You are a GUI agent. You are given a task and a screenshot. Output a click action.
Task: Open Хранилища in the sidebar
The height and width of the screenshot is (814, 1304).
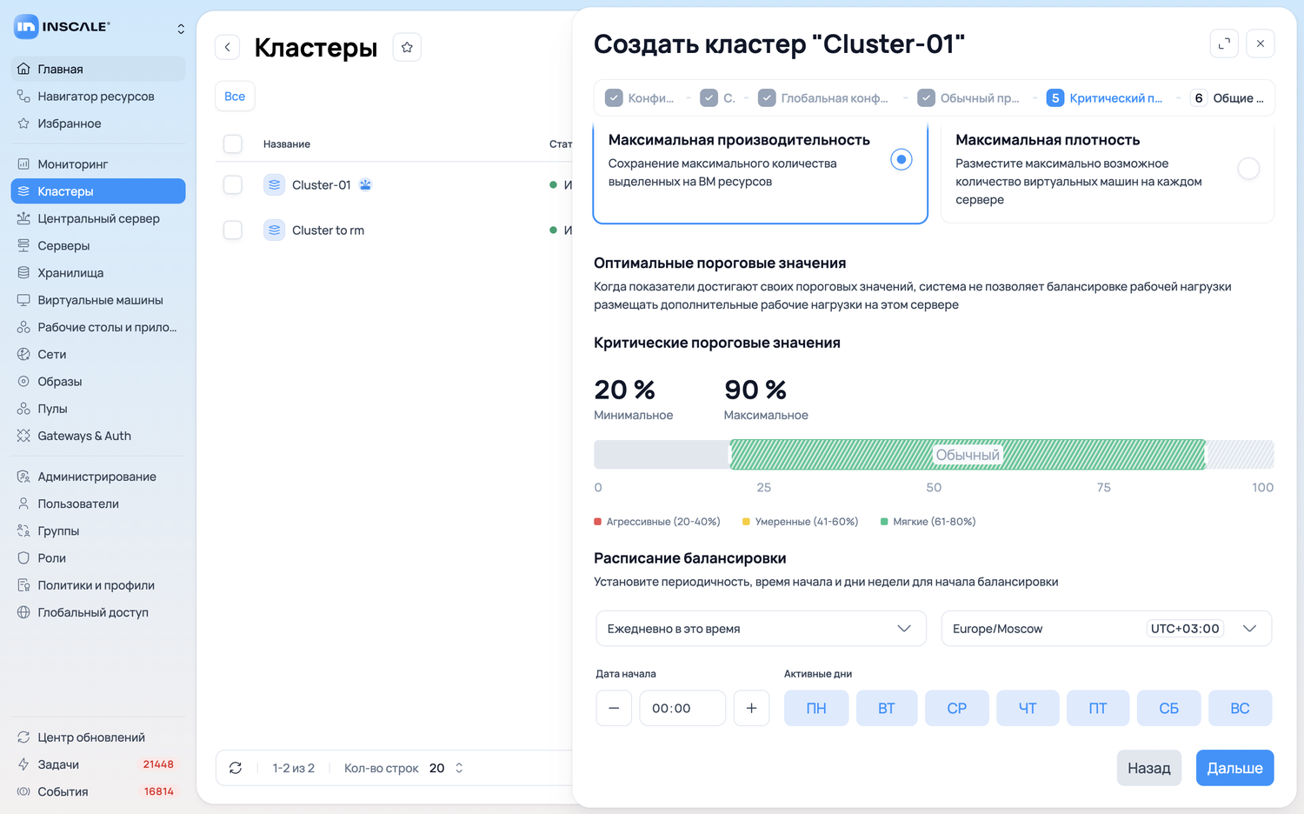click(98, 273)
